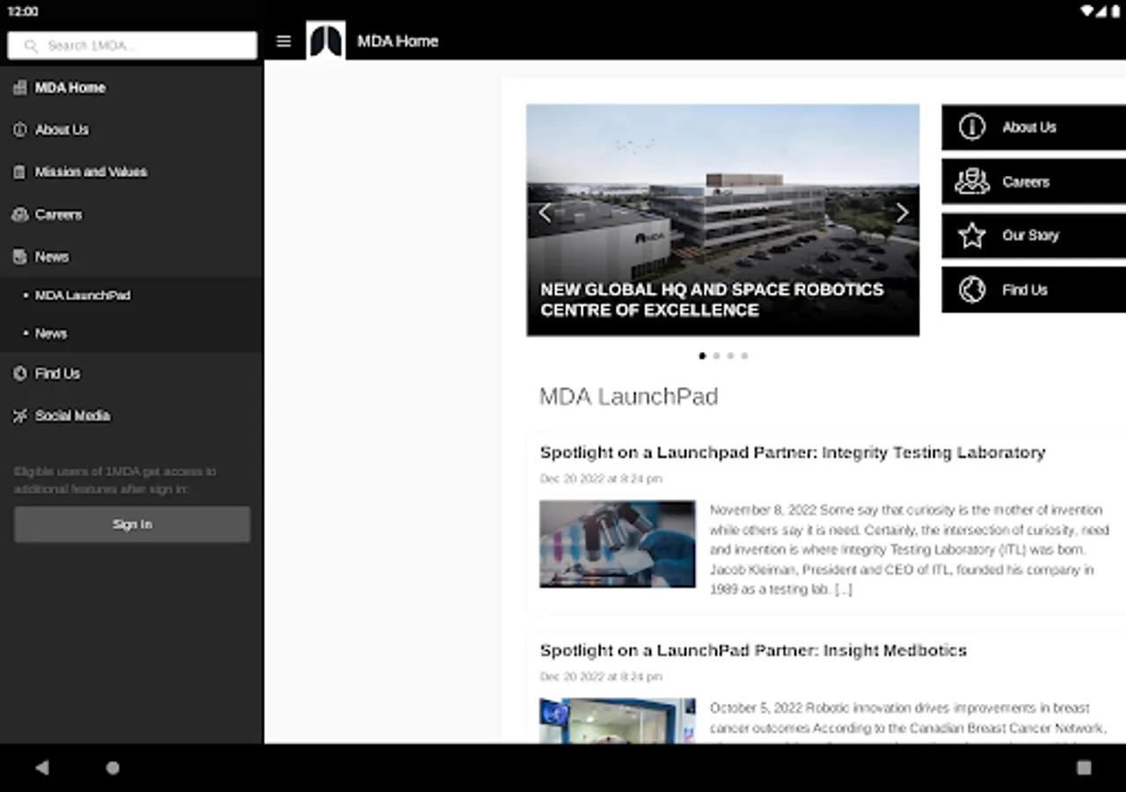Viewport: 1126px width, 792px height.
Task: Select second carousel dot indicator
Action: tap(716, 356)
